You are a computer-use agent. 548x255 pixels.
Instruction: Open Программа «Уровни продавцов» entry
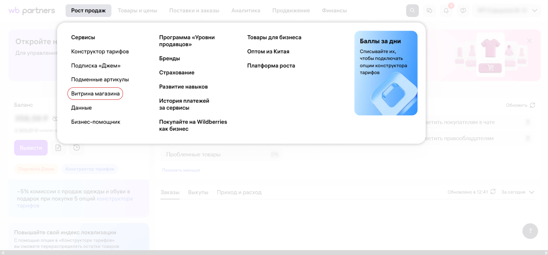pyautogui.click(x=187, y=41)
